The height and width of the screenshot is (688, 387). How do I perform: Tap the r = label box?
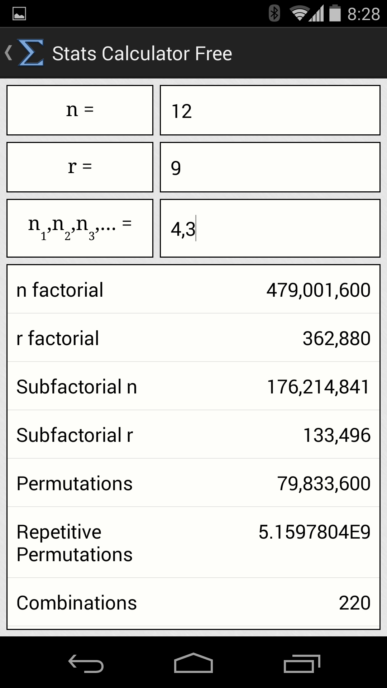[80, 167]
